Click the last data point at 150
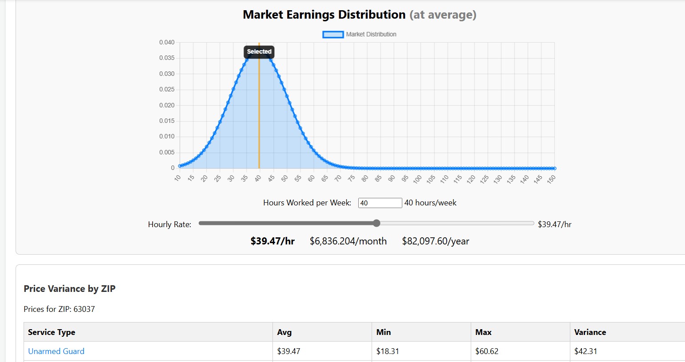This screenshot has height=362, width=685. [x=554, y=168]
